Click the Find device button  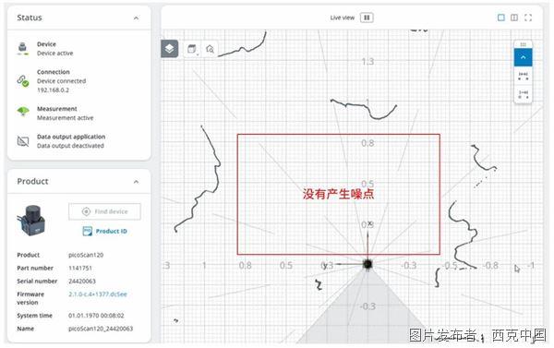tap(104, 211)
